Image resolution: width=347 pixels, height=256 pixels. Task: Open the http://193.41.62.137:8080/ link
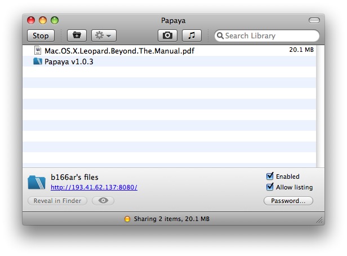click(x=94, y=187)
